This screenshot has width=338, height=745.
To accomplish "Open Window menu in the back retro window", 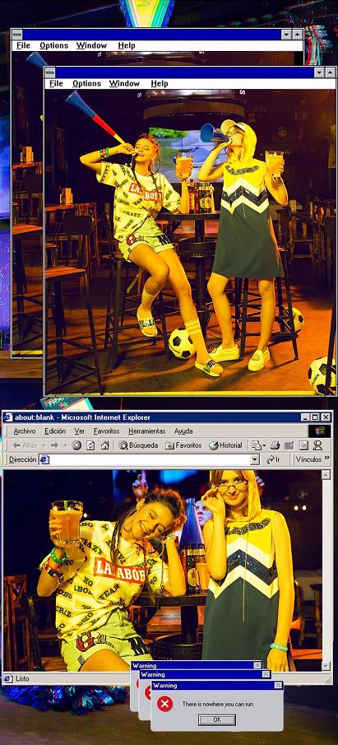I will pos(91,45).
